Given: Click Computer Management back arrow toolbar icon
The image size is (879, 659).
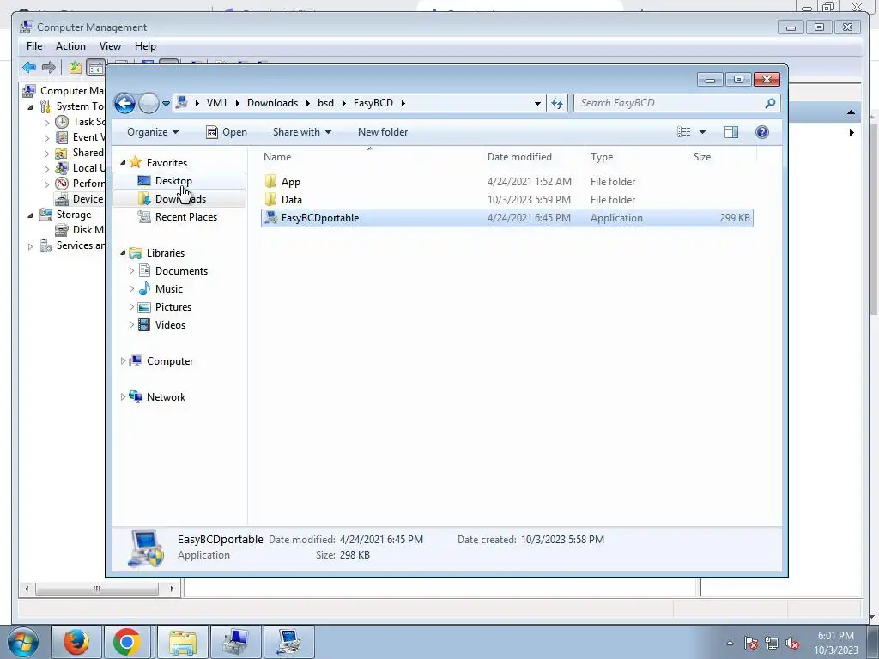Looking at the screenshot, I should pyautogui.click(x=29, y=68).
